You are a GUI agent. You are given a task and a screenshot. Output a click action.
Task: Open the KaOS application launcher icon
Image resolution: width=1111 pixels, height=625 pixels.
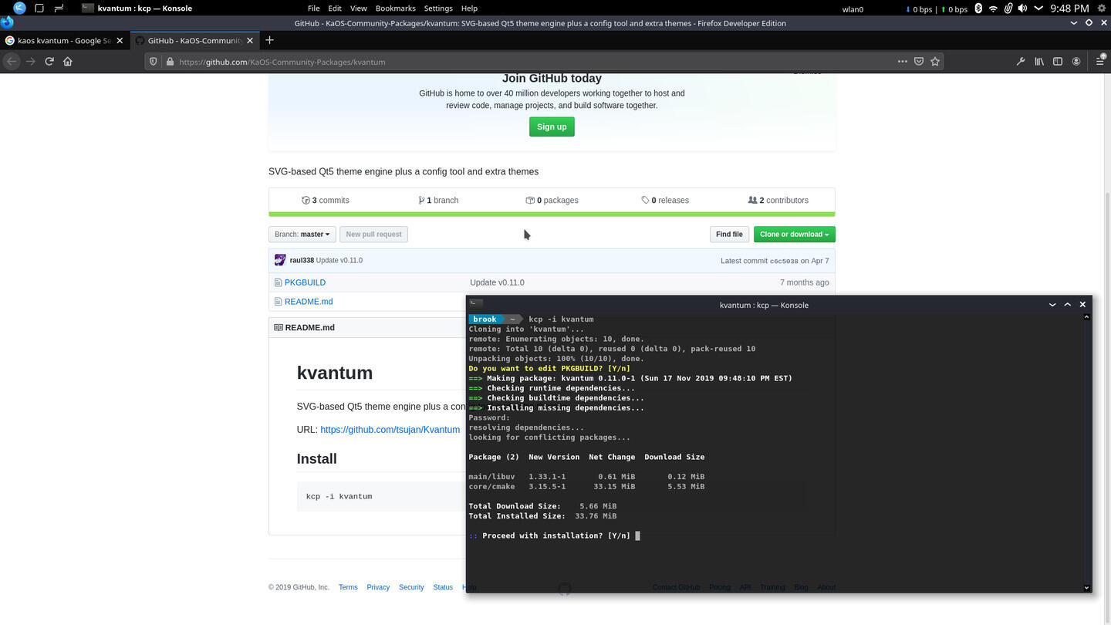pos(19,8)
